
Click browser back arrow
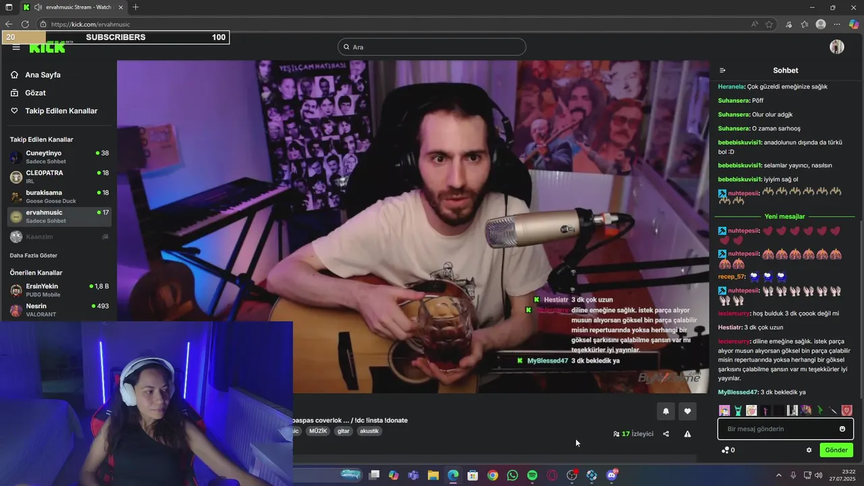click(9, 24)
